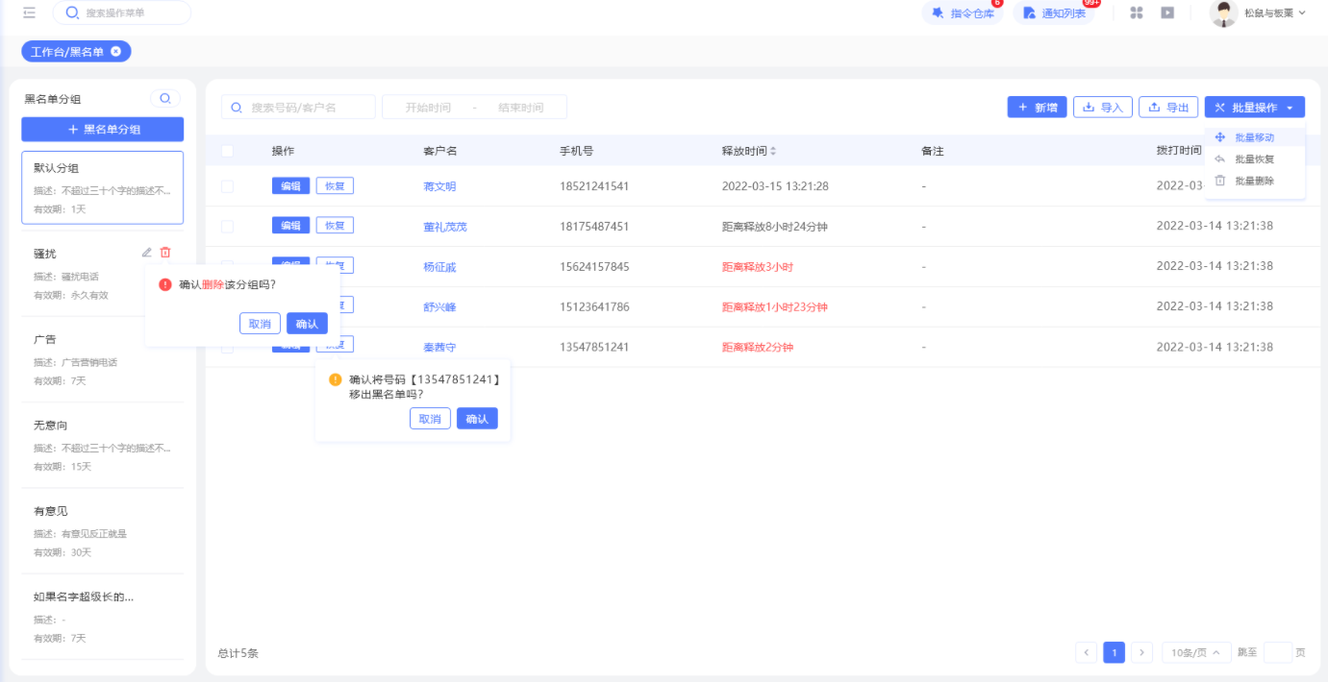Tick the select-all checkbox in table header
The width and height of the screenshot is (1328, 682).
pyautogui.click(x=227, y=151)
